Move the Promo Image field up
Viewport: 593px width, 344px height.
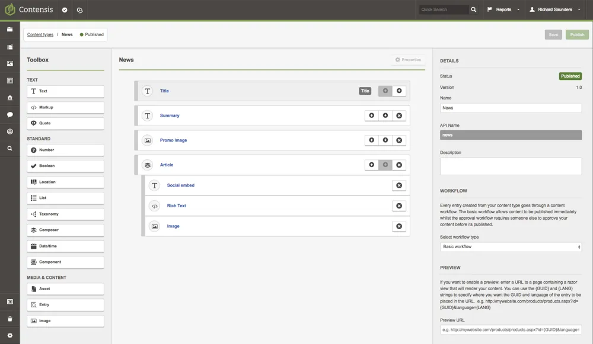[x=371, y=140]
